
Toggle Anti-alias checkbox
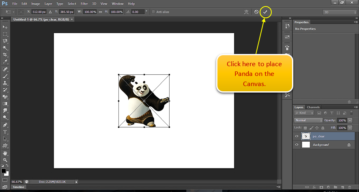153,12
